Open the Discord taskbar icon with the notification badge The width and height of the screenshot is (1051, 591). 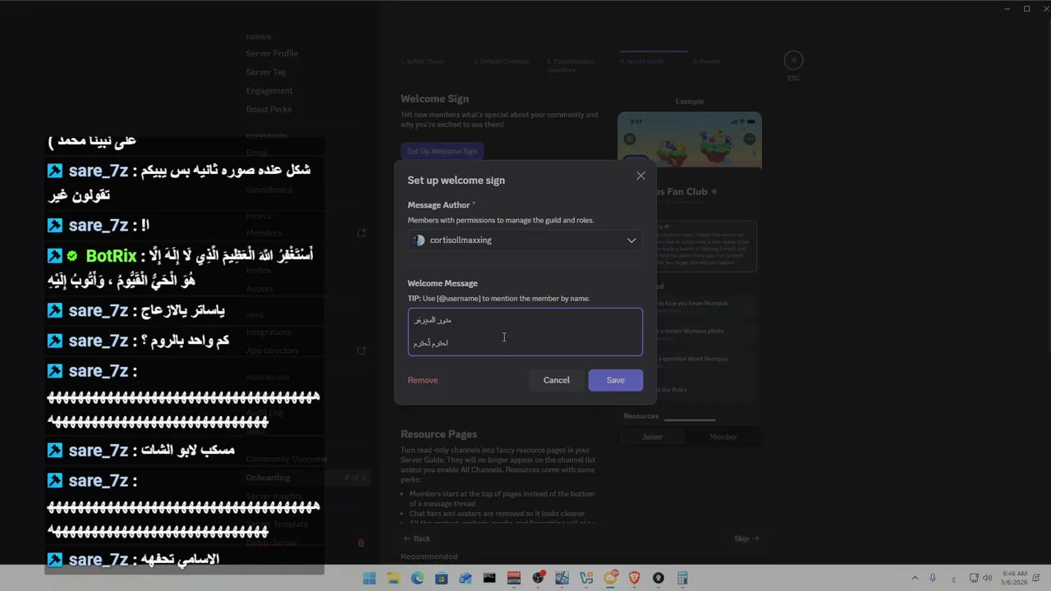[x=610, y=578]
